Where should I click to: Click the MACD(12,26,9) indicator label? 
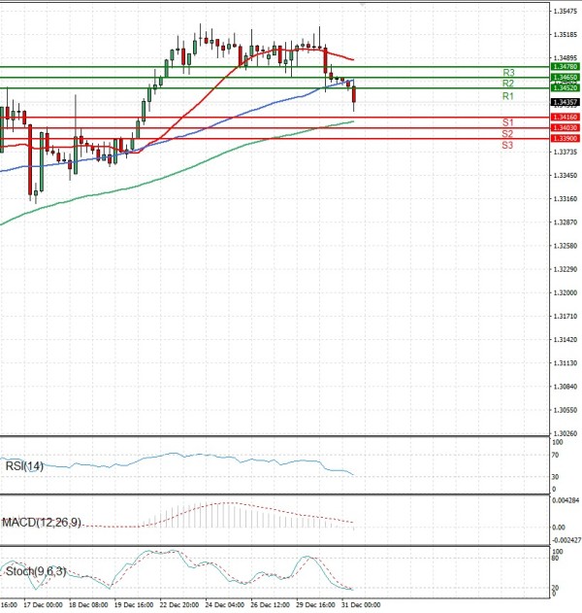pyautogui.click(x=42, y=523)
